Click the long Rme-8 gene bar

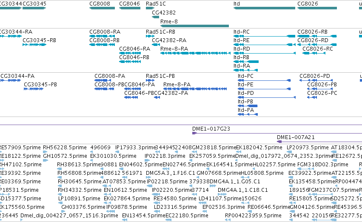click(195, 26)
